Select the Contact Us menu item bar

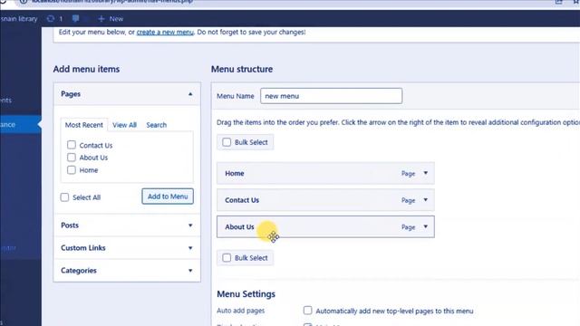pos(325,200)
